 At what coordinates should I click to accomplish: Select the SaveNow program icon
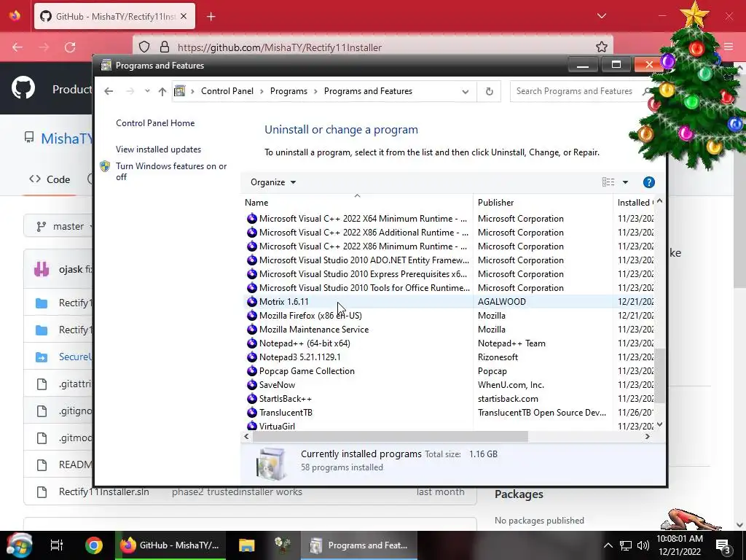(251, 384)
